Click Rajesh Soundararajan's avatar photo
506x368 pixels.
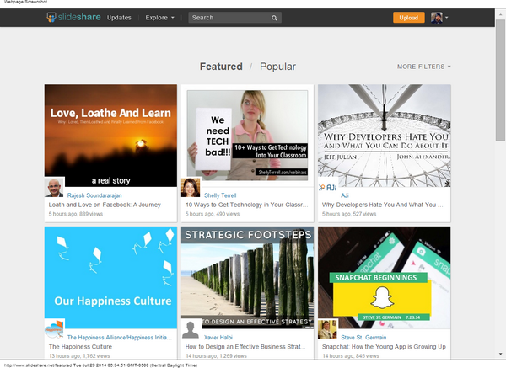pos(54,187)
